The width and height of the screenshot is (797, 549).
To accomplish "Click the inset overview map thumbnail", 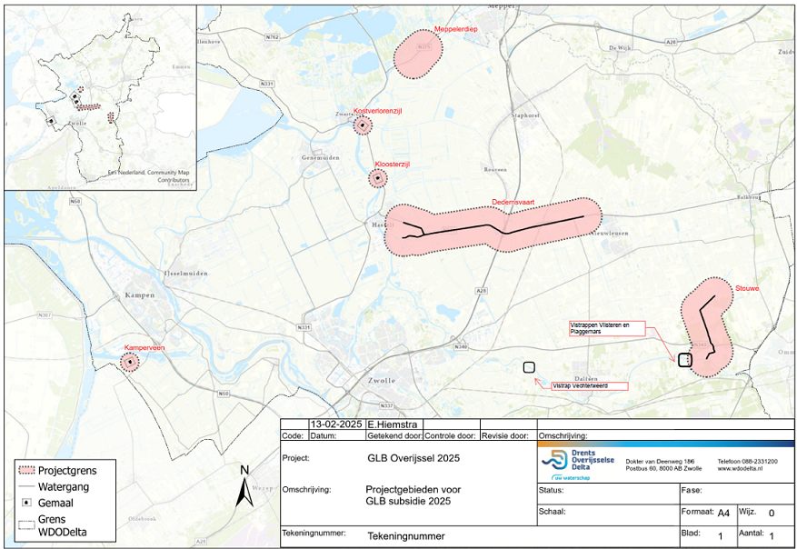I will coord(99,95).
